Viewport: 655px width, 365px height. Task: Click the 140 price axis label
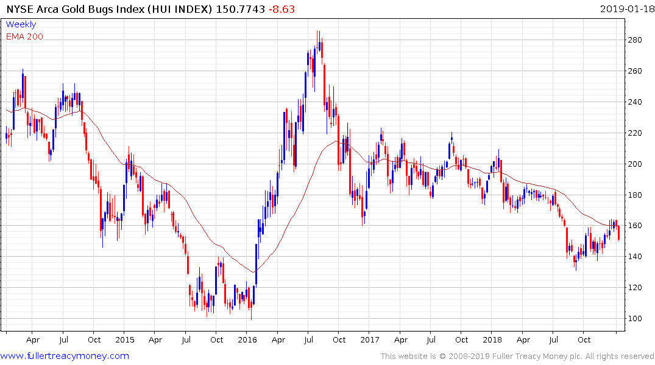[634, 257]
